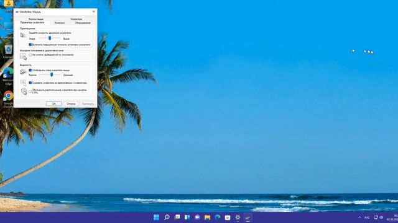Click the show pointer location CTRL icon

click(24, 91)
